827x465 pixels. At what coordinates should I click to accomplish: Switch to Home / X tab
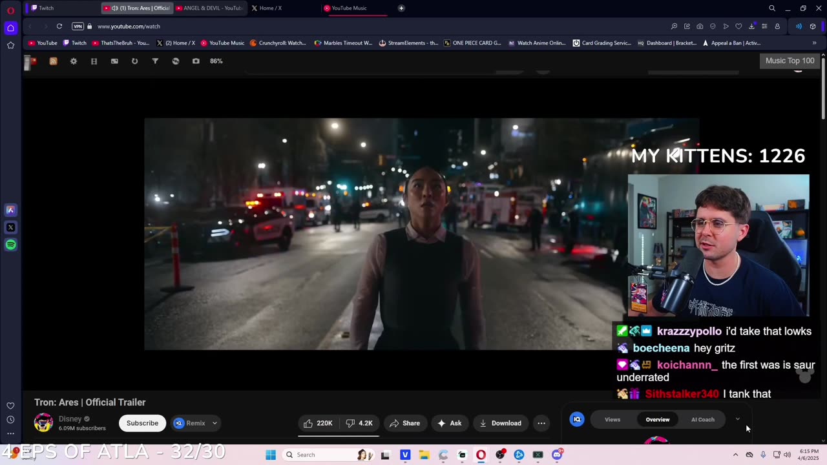pyautogui.click(x=283, y=8)
